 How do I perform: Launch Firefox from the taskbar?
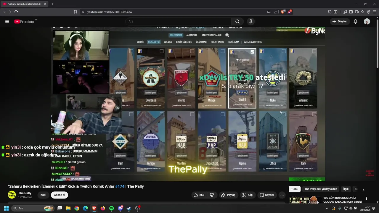pos(103,208)
